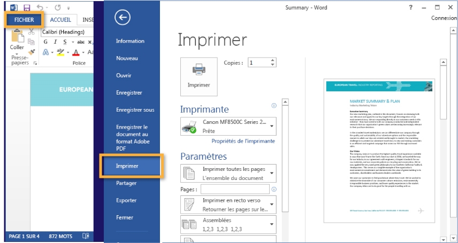Switch to the ACCUEIL ribbon tab
458x243 pixels.
coord(60,20)
